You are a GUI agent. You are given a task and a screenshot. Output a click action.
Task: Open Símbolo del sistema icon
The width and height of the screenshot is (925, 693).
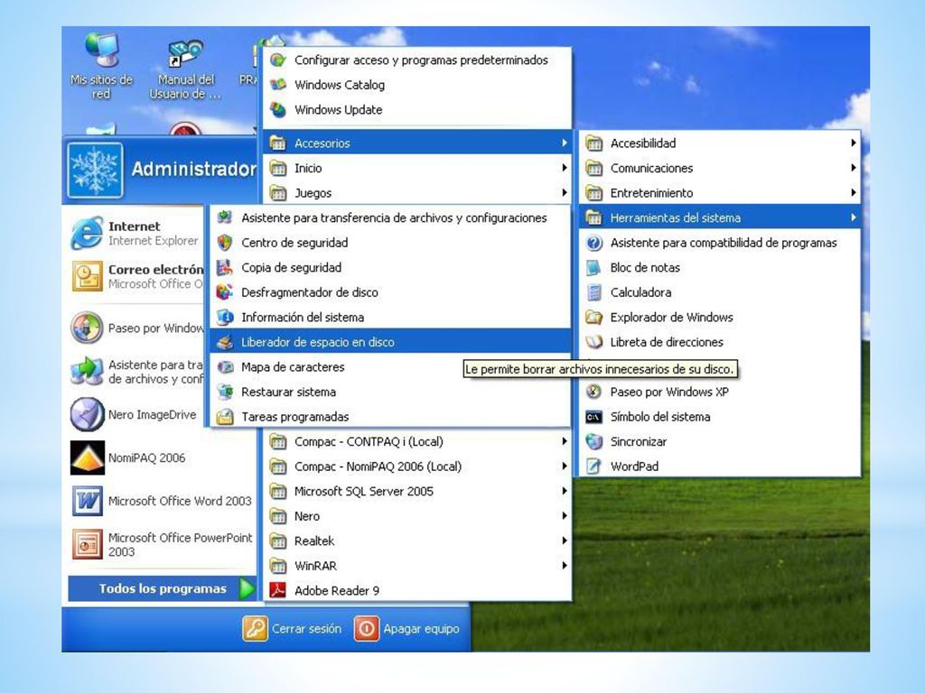click(x=593, y=417)
